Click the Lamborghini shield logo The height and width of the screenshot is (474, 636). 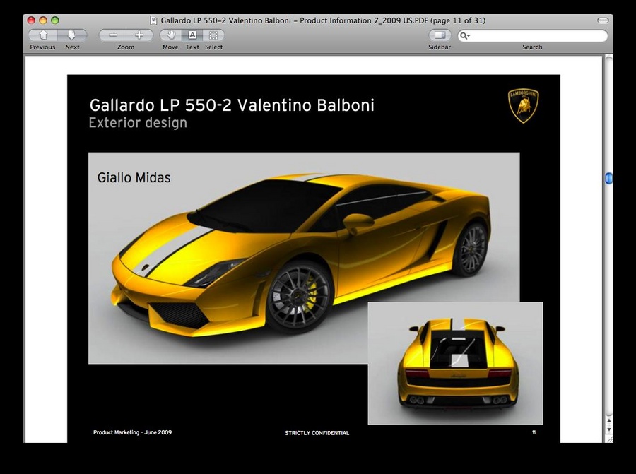(x=524, y=106)
